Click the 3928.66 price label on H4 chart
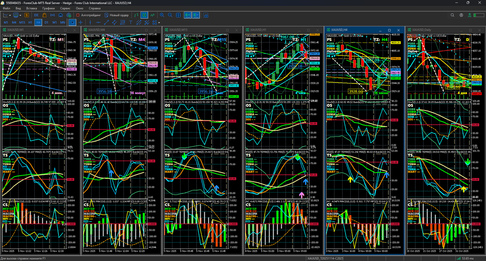The image size is (486, 261). tap(355, 91)
